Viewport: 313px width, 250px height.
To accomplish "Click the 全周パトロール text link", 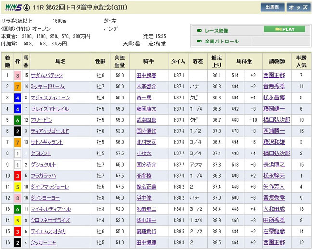I will [222, 42].
